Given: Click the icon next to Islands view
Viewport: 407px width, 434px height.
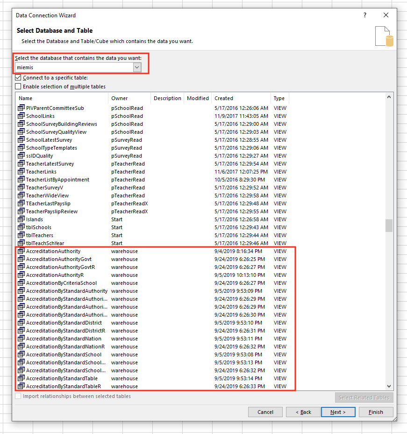Looking at the screenshot, I should tap(21, 219).
